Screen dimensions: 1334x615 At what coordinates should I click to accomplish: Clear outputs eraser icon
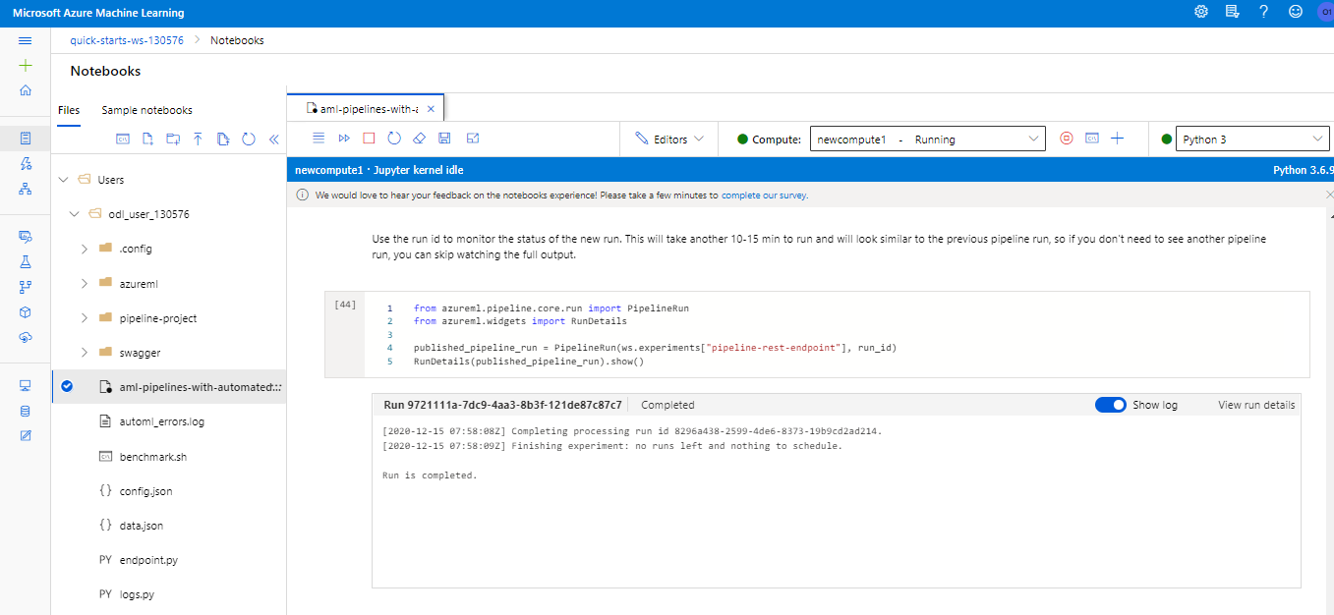point(420,139)
